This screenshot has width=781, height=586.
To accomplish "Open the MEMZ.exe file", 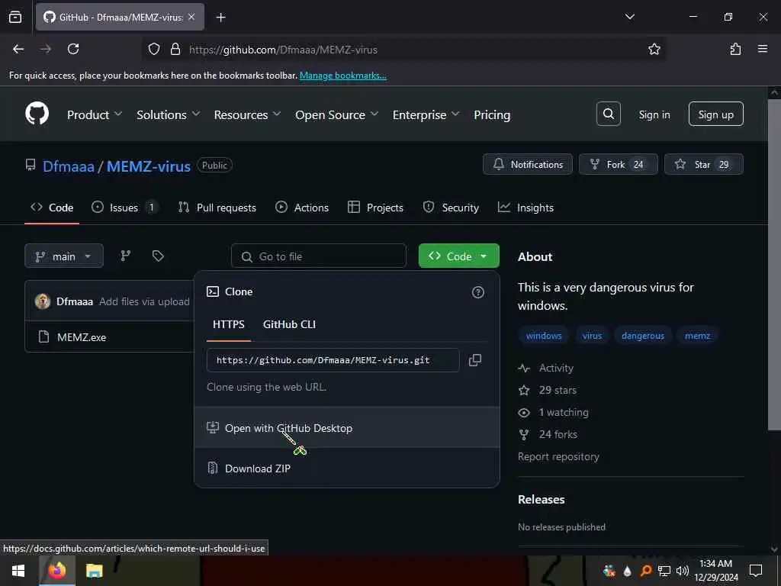I will tap(82, 336).
